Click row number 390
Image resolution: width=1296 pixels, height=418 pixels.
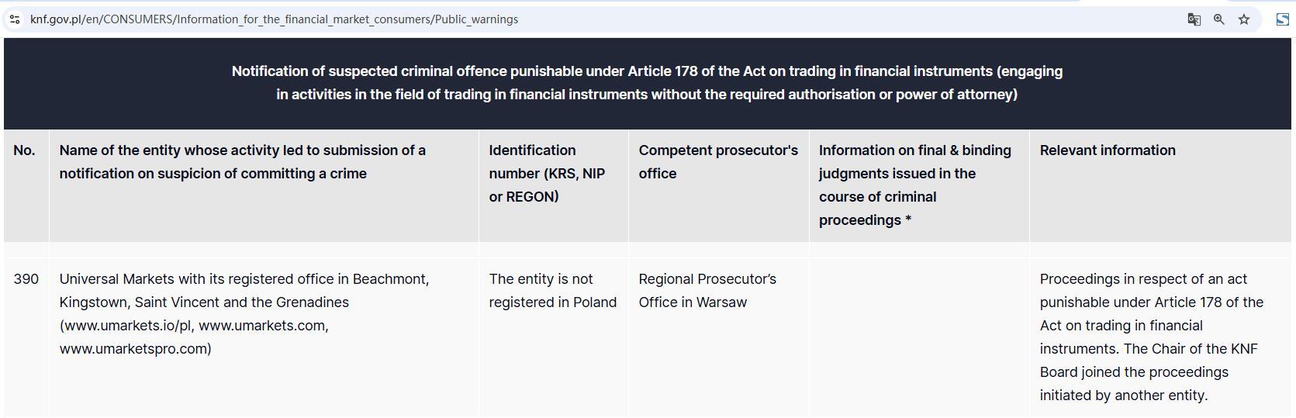pos(26,279)
